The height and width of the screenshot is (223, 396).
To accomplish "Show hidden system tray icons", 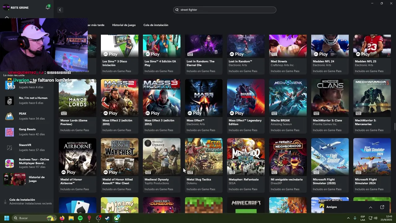I will (348, 218).
